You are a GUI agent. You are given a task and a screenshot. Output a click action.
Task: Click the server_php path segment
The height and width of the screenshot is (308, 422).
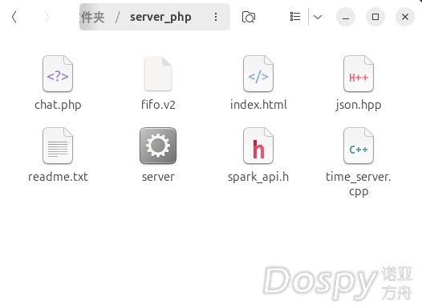point(160,17)
